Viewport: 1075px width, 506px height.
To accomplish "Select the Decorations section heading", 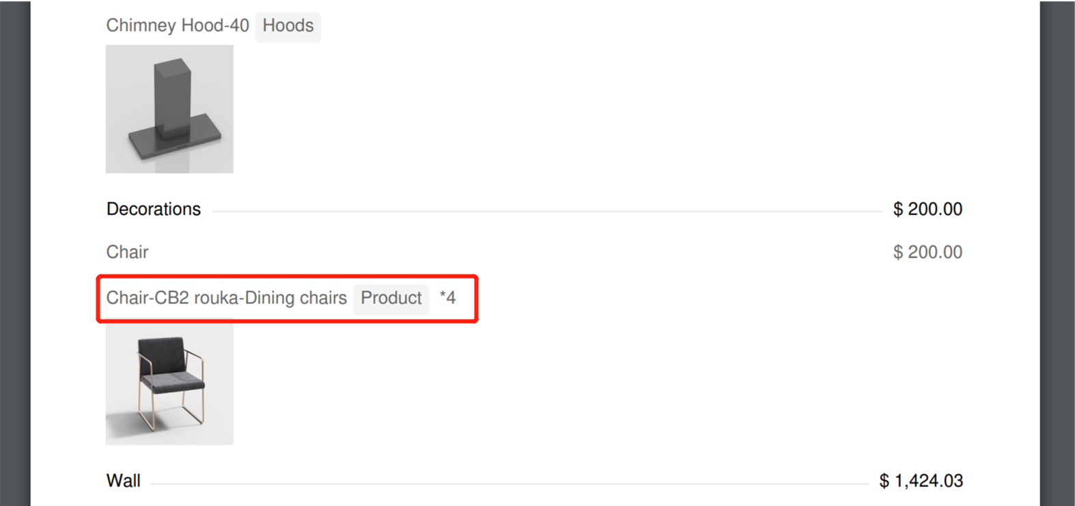I will [x=154, y=209].
